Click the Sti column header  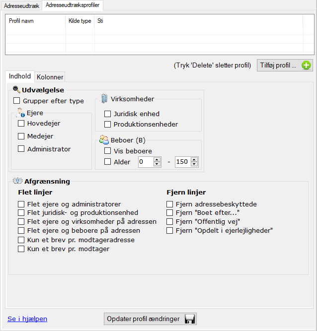[x=198, y=21]
